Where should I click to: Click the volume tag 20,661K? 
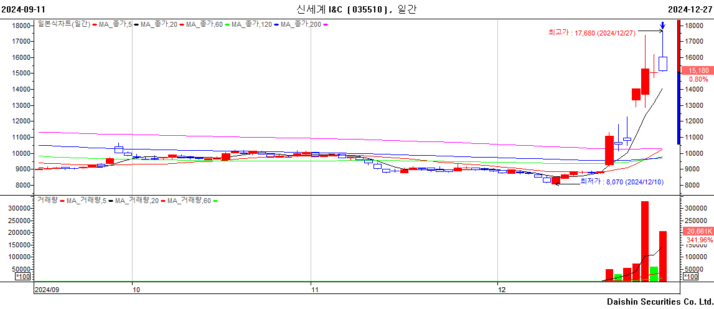tap(697, 231)
